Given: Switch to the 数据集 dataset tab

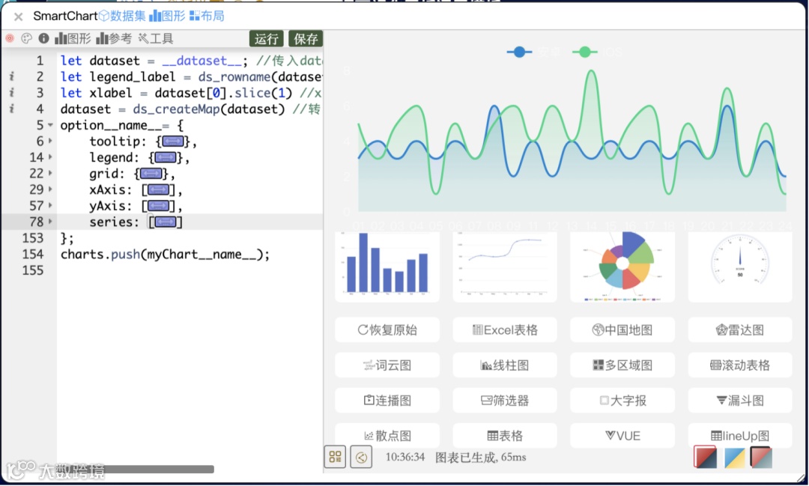Looking at the screenshot, I should click(122, 16).
